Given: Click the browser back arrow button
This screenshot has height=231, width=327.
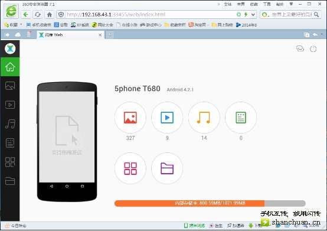Looking at the screenshot, I should [x=25, y=14].
